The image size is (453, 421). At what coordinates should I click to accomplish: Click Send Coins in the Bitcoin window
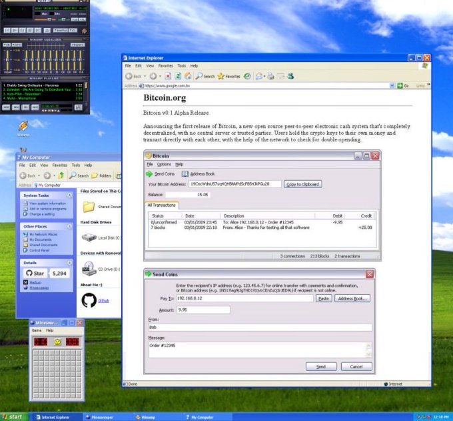click(161, 173)
